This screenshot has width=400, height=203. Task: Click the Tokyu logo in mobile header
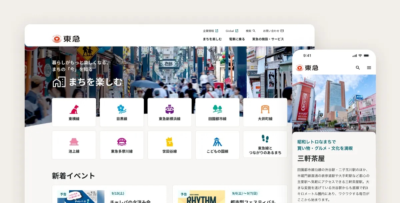tap(307, 68)
